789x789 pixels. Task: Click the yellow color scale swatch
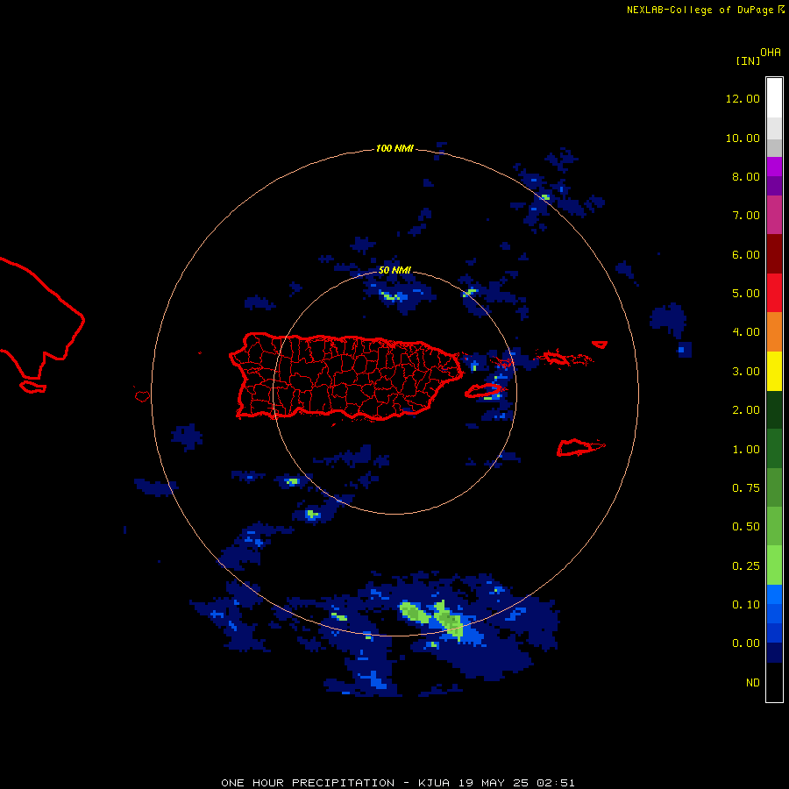click(x=774, y=371)
